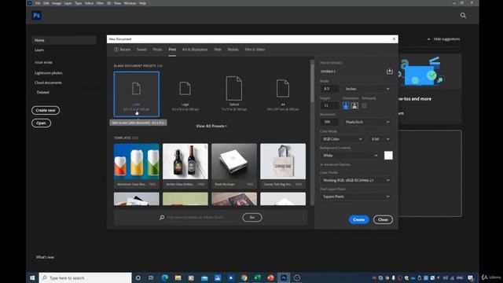Click the Close button in dialog
503x283 pixels.
(x=383, y=220)
